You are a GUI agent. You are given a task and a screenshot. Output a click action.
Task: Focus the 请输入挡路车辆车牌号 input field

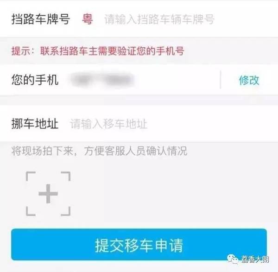tap(159, 19)
